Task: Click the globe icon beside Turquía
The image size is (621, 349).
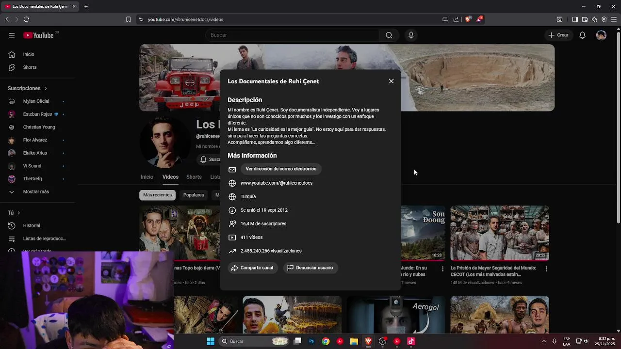Action: [x=232, y=196]
